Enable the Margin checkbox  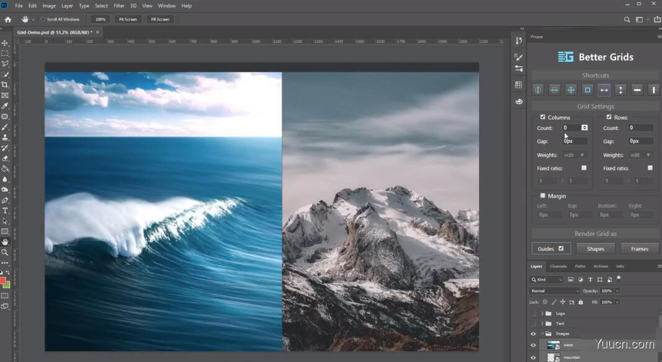543,196
